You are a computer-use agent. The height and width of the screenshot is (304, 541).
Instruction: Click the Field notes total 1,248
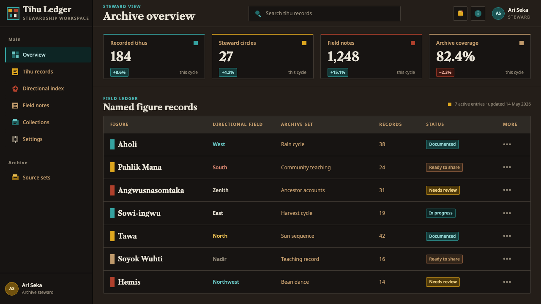[343, 57]
